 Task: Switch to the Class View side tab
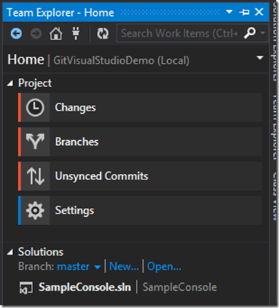pos(274,197)
